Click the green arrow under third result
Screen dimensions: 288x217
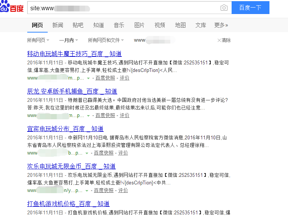click(x=87, y=153)
